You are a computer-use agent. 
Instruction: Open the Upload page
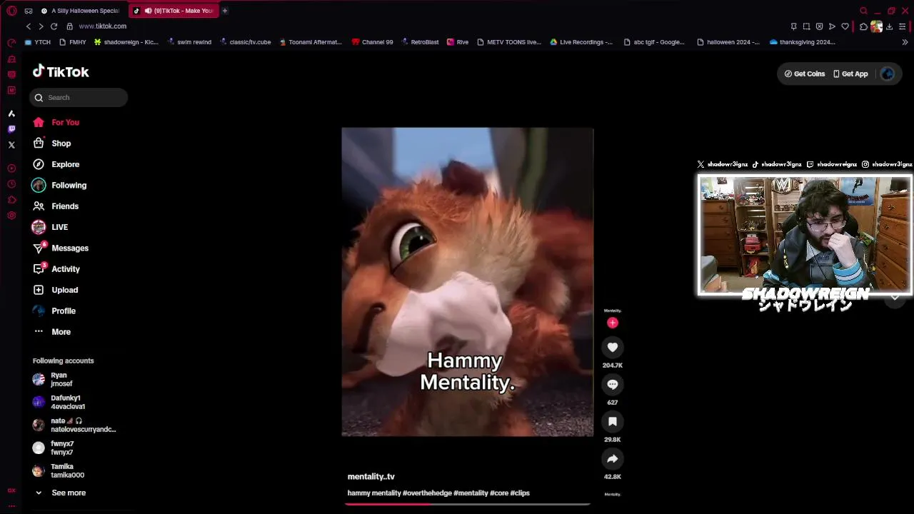point(55,290)
